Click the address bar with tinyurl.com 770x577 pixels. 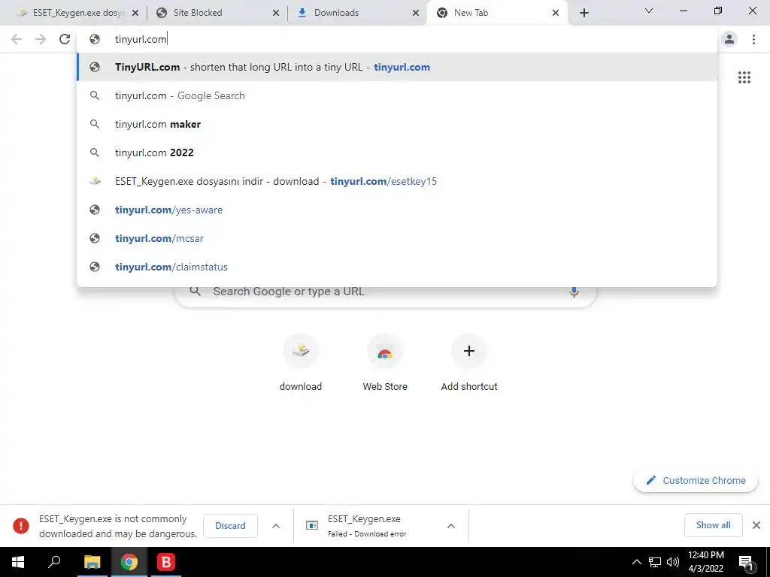[397, 39]
